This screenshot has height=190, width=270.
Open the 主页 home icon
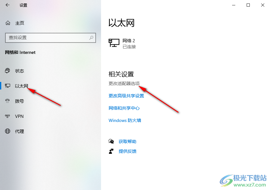pyautogui.click(x=8, y=23)
